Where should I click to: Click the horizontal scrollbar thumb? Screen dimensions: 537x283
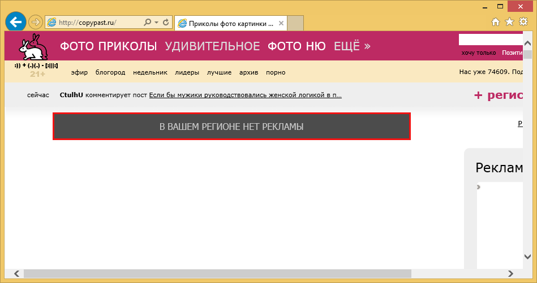[x=217, y=273]
